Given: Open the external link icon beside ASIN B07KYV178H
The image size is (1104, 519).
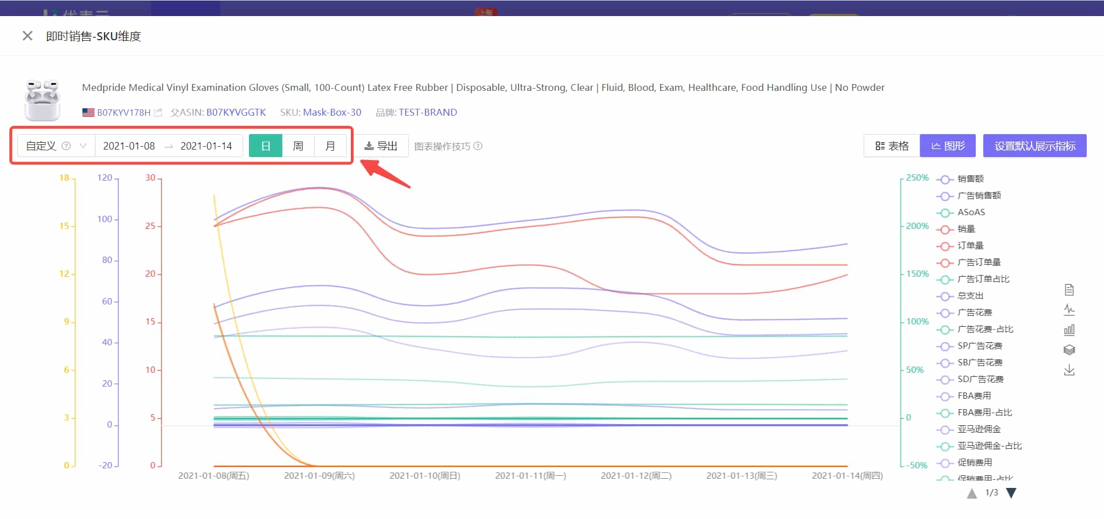Looking at the screenshot, I should (158, 113).
